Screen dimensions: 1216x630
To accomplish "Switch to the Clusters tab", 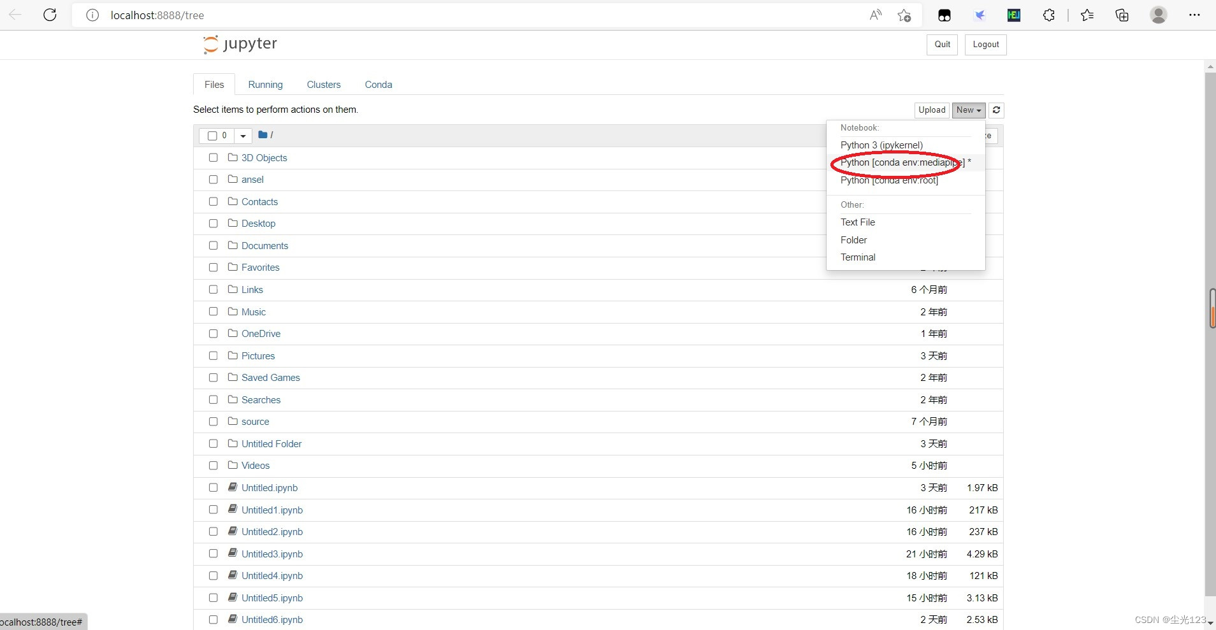I will click(x=324, y=84).
